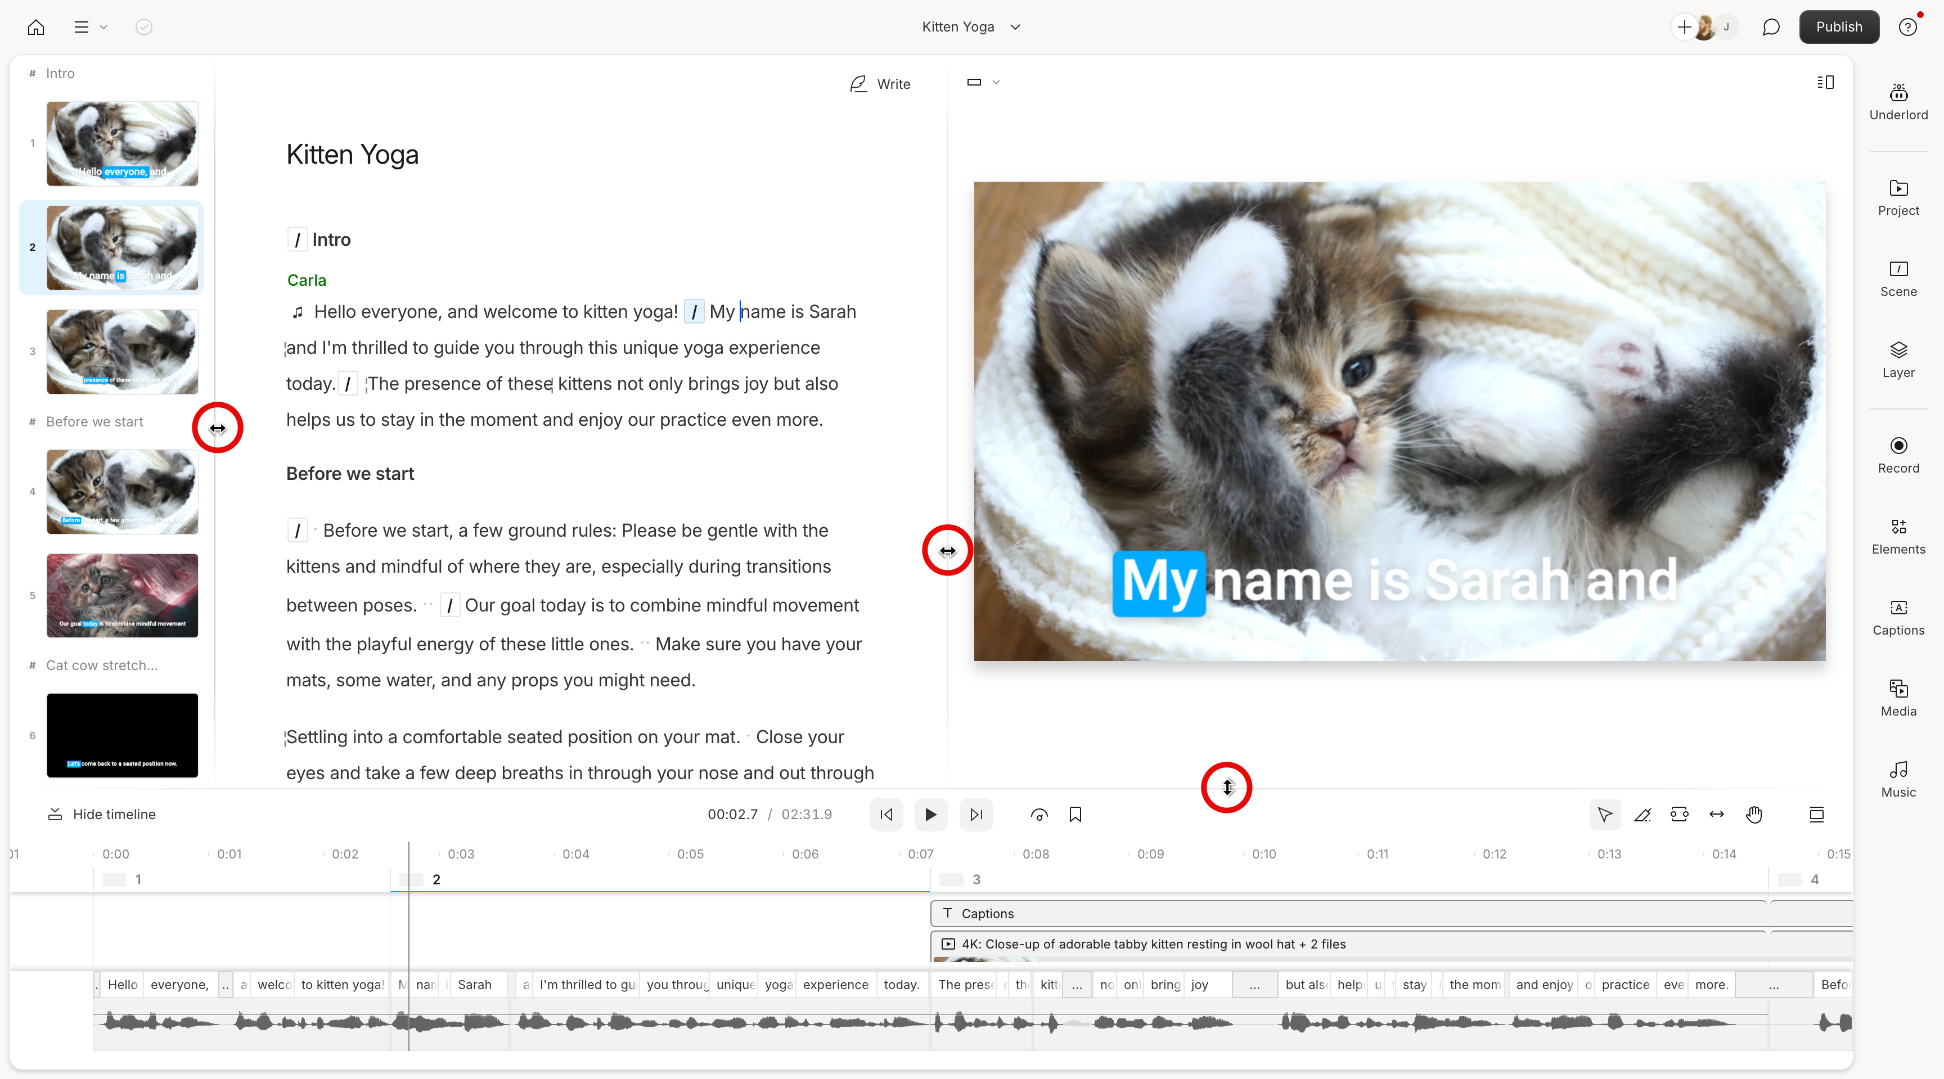Open the Captions panel

[x=1899, y=617]
